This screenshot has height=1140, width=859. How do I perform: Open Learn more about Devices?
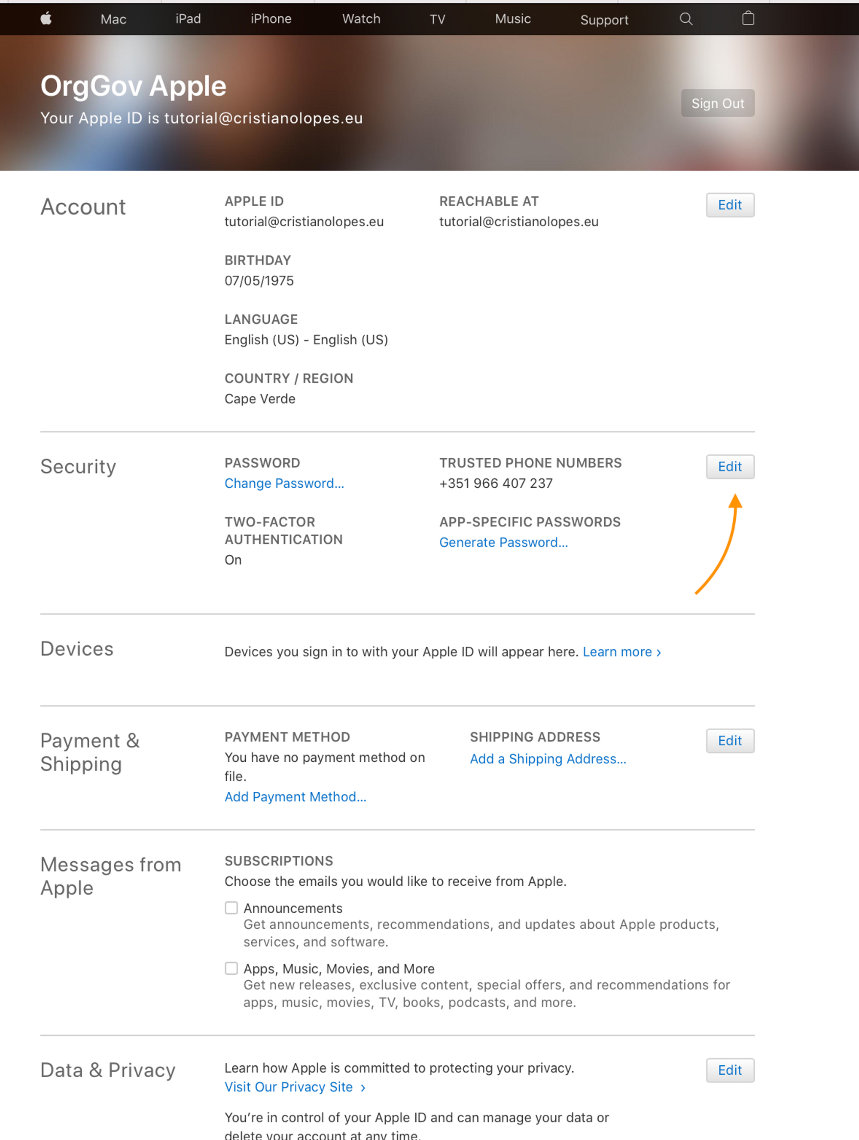pyautogui.click(x=622, y=652)
